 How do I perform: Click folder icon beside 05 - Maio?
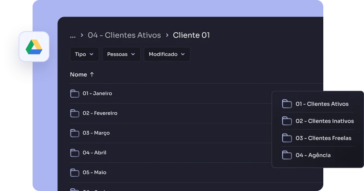point(74,172)
